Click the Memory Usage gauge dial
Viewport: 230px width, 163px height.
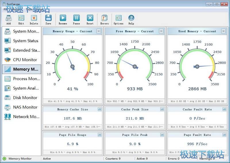click(x=72, y=67)
